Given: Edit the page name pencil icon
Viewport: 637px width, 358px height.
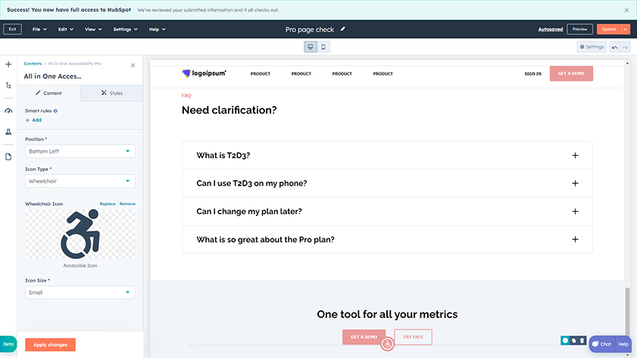Looking at the screenshot, I should (x=343, y=29).
